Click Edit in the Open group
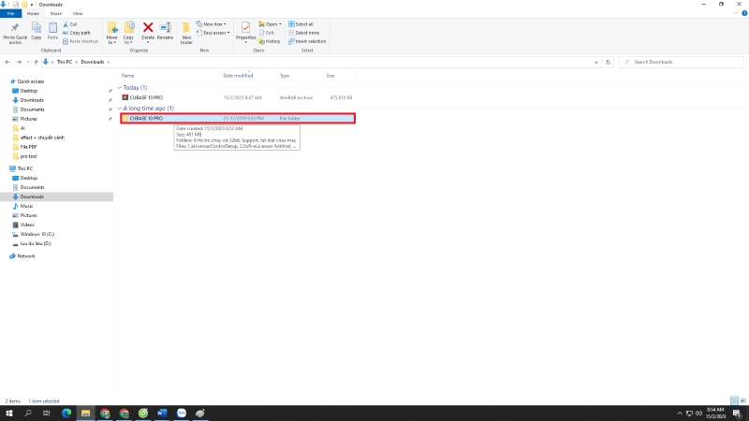Image resolution: width=749 pixels, height=421 pixels. [267, 33]
